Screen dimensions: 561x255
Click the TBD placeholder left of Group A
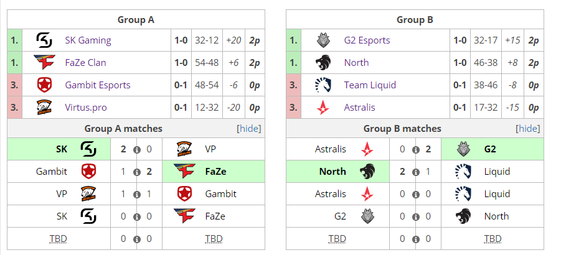[58, 239]
